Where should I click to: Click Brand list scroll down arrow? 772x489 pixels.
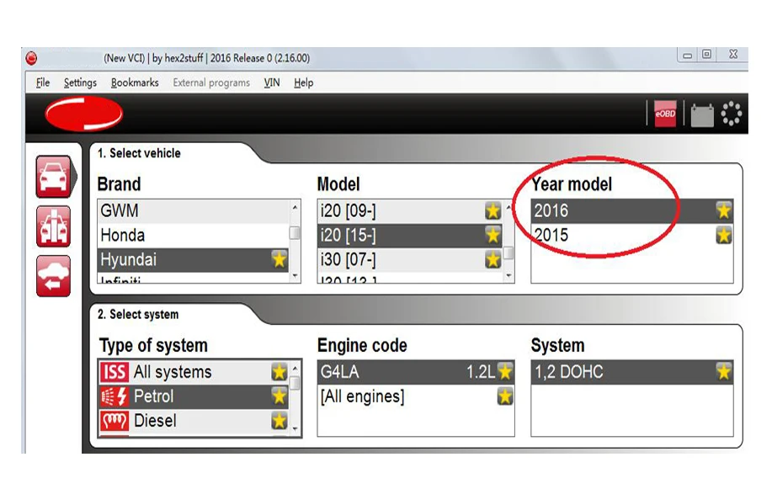coord(295,276)
